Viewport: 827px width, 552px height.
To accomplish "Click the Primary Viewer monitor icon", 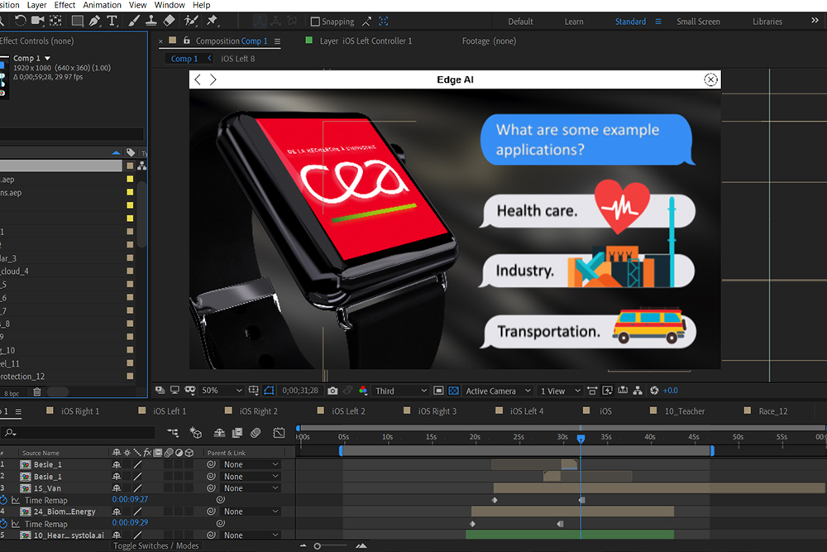I will point(174,390).
